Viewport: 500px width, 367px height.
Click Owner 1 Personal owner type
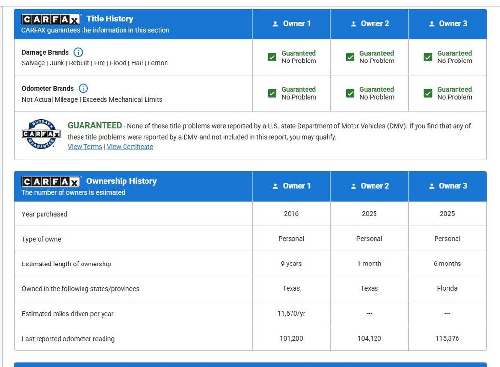tap(291, 239)
